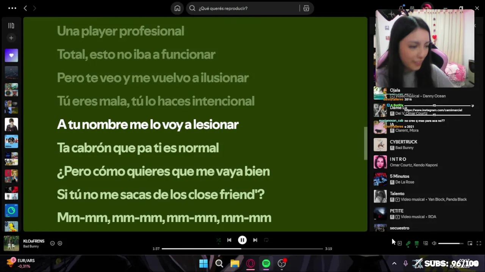
Task: Jump to lyric 'Ta cabrón que pa ti es normal'
Action: 138,148
